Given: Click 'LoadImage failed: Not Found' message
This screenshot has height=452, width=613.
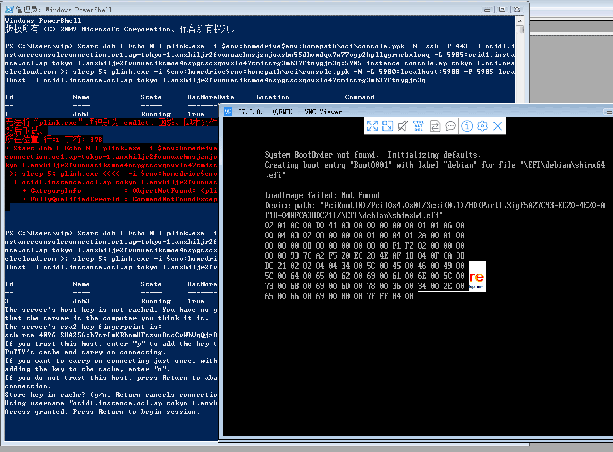Looking at the screenshot, I should [x=322, y=195].
